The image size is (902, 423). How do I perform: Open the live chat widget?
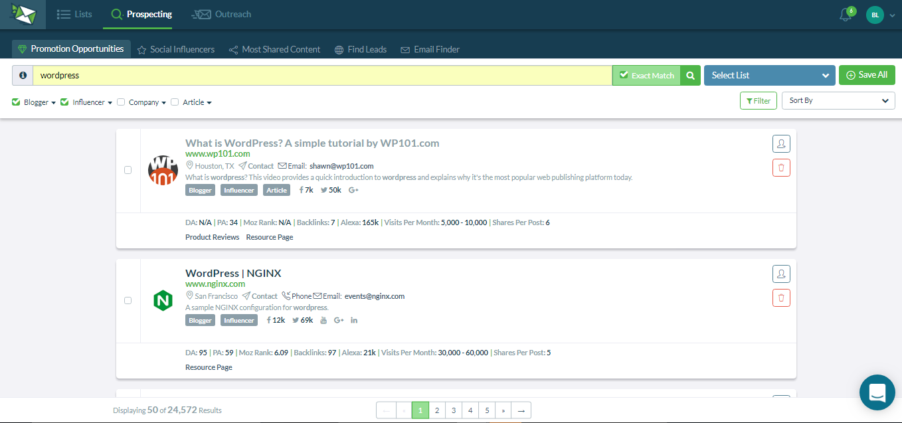pyautogui.click(x=877, y=392)
